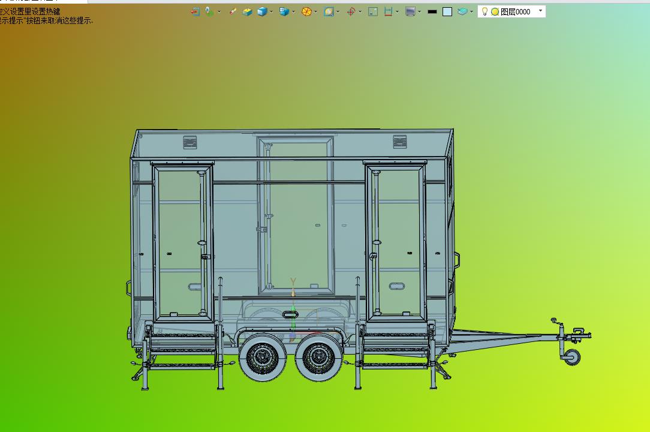
Task: Open dropdown next to zoom magnifier icon
Action: click(338, 12)
